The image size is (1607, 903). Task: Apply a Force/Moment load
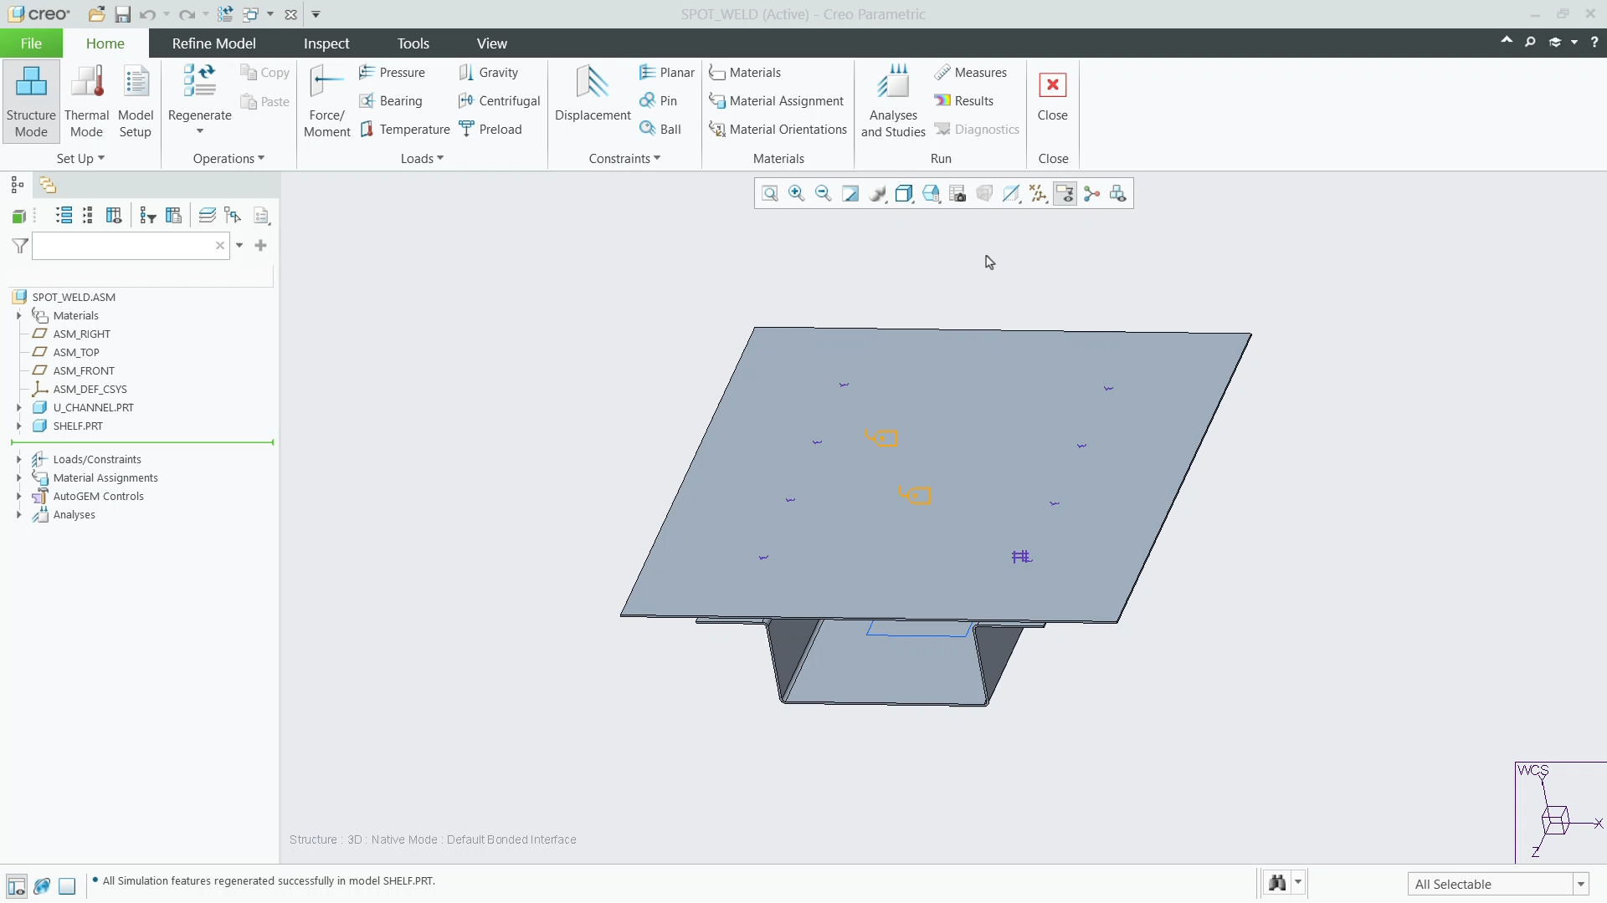(x=326, y=101)
